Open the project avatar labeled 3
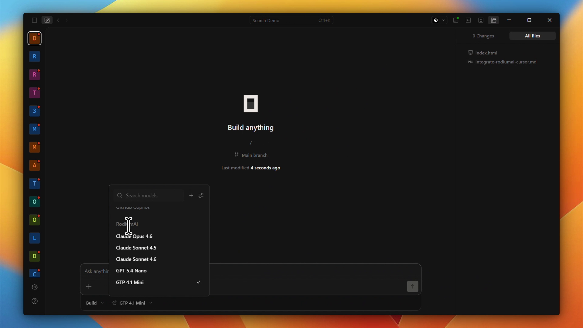The image size is (583, 328). click(35, 111)
